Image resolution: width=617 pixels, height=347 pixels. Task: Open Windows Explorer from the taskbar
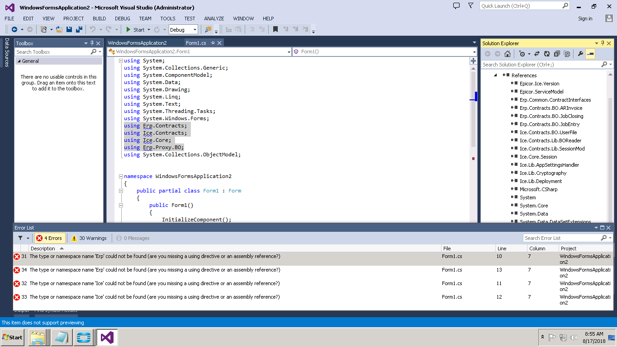point(38,337)
